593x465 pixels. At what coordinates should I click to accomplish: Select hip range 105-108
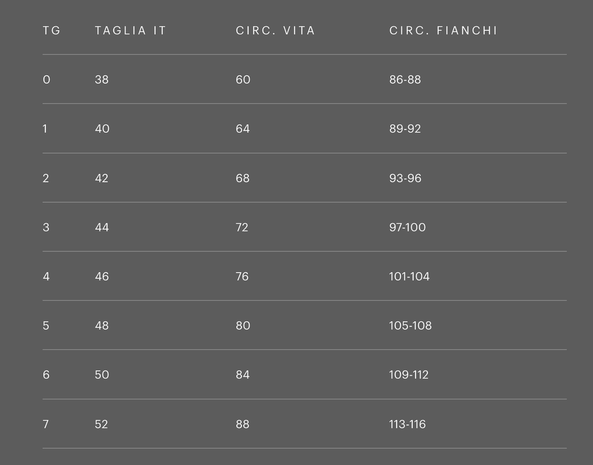tap(410, 326)
